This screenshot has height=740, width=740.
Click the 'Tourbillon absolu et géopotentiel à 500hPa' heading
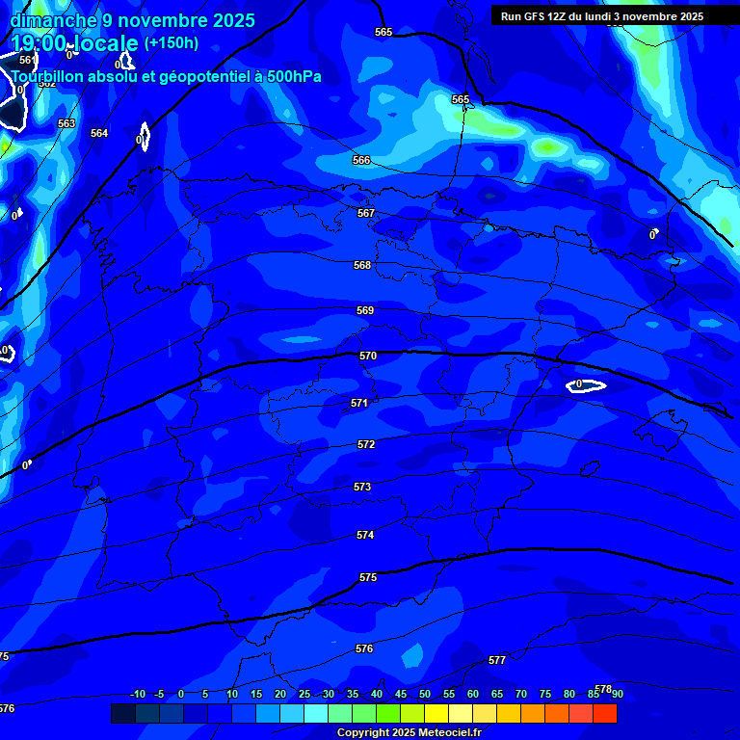click(x=167, y=76)
